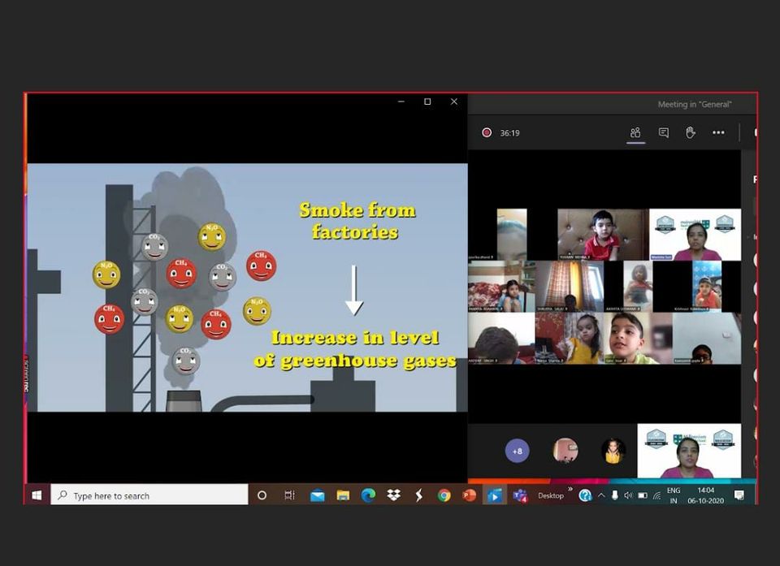Screen dimensions: 780x566
Task: Toggle the volume speaker in system tray
Action: point(628,495)
